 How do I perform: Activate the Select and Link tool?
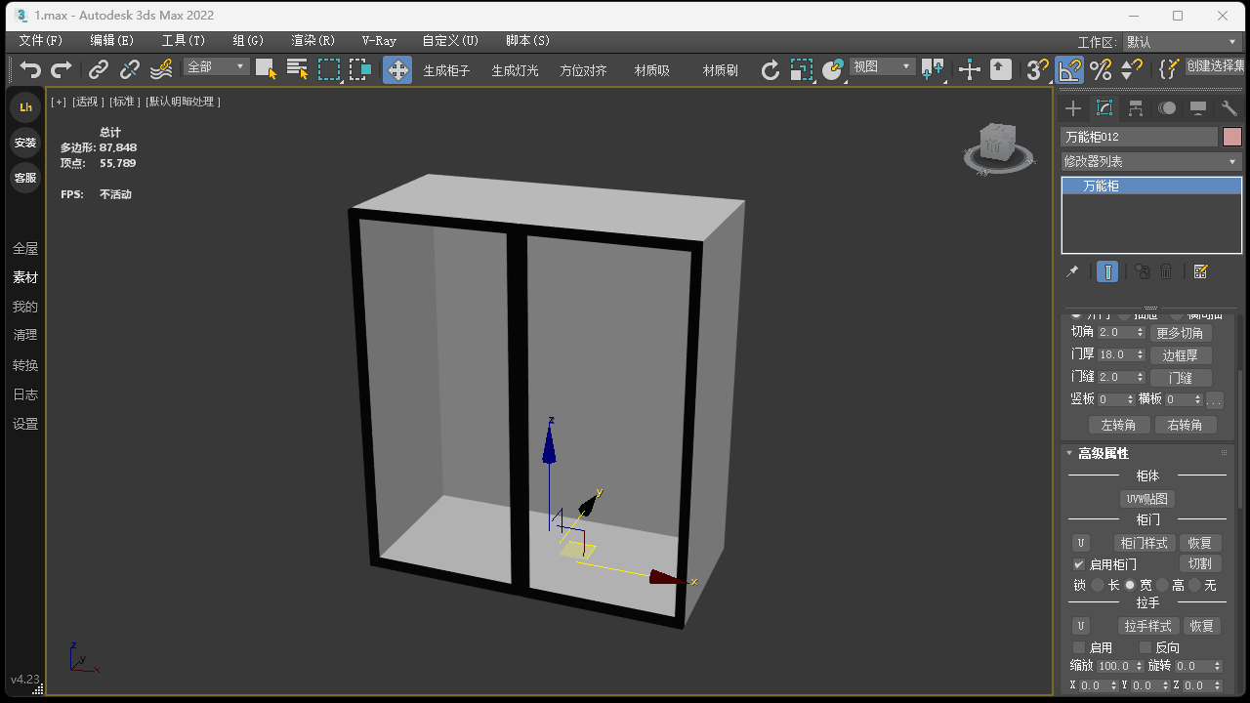[99, 69]
